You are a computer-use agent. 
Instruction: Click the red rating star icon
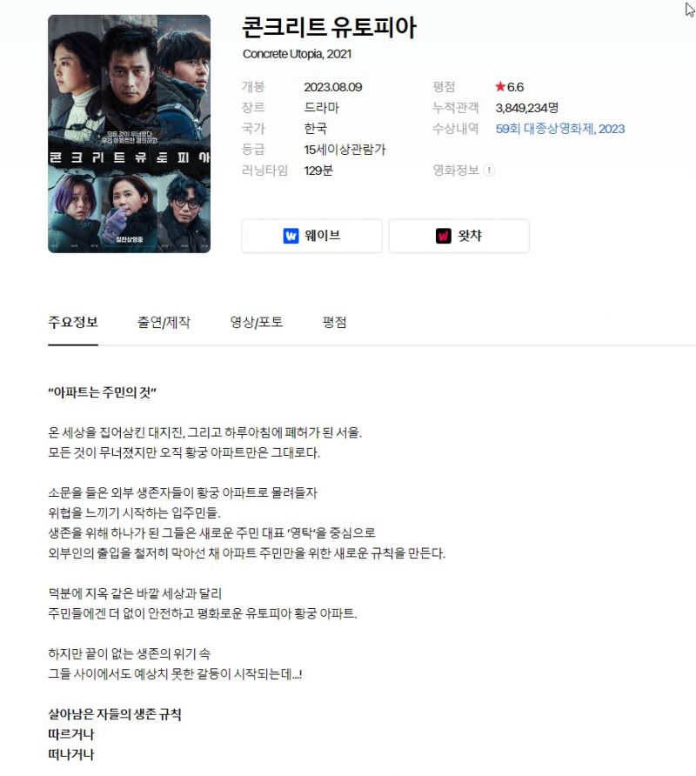pos(500,87)
